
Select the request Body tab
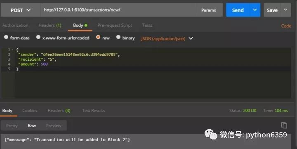click(x=80, y=26)
